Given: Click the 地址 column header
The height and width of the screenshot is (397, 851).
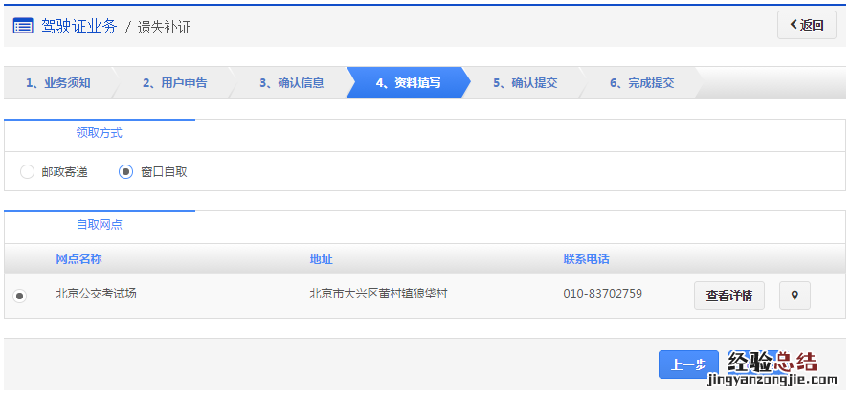Looking at the screenshot, I should (x=321, y=259).
